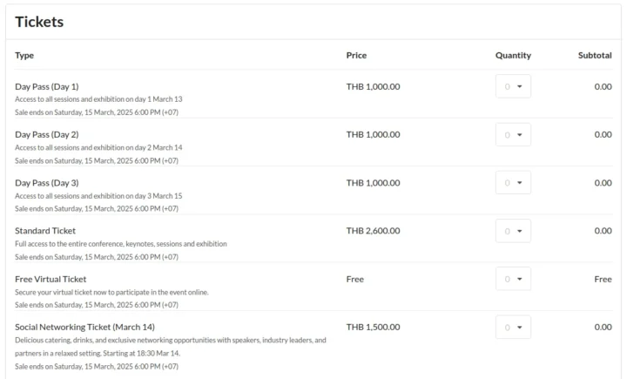Select the Day Pass (Day 2) ticket name

pyautogui.click(x=47, y=134)
